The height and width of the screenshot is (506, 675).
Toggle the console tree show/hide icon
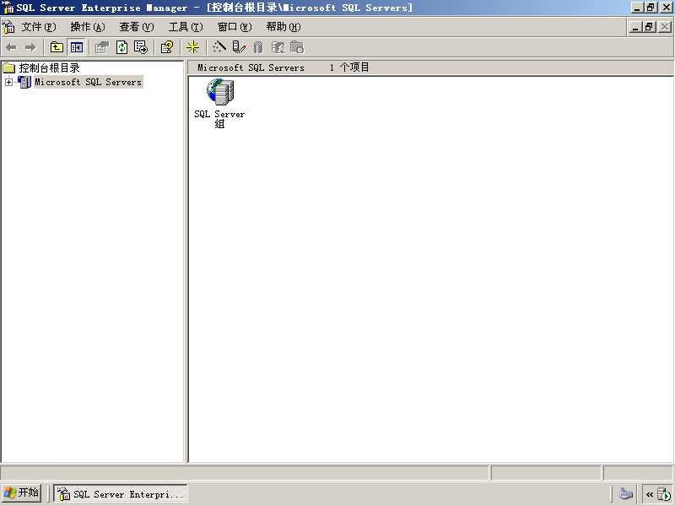coord(76,47)
